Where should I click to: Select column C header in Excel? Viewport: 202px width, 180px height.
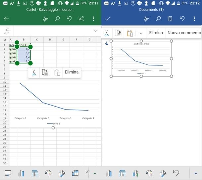click(x=37, y=40)
